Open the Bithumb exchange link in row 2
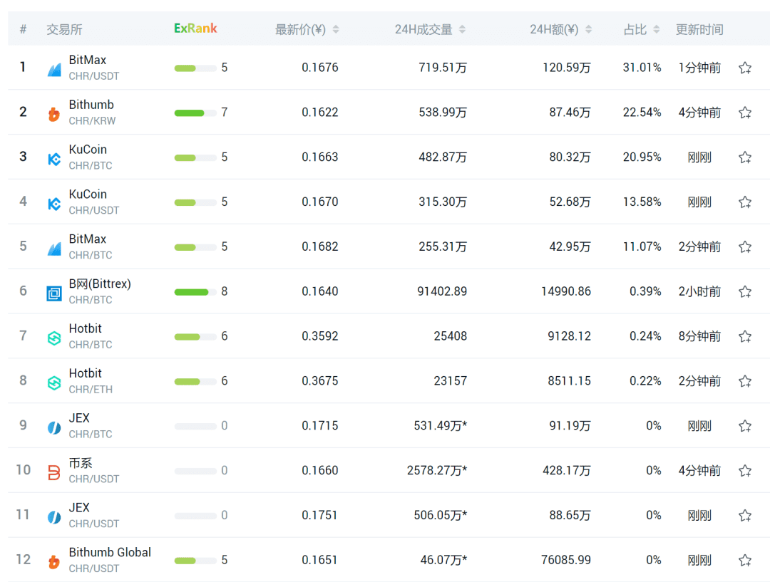 [91, 105]
